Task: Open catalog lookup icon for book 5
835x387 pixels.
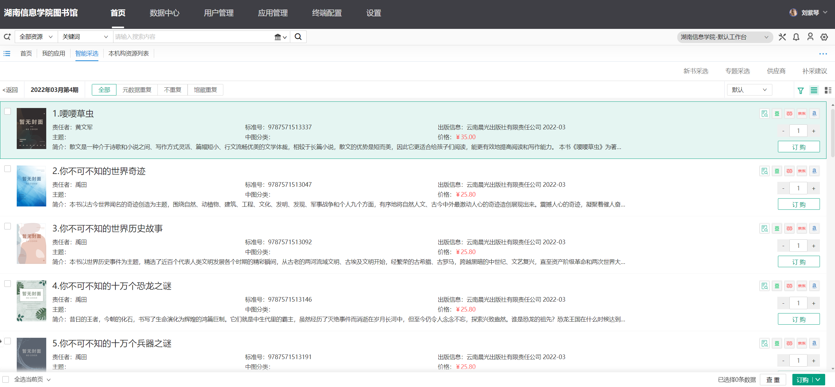Action: (764, 343)
